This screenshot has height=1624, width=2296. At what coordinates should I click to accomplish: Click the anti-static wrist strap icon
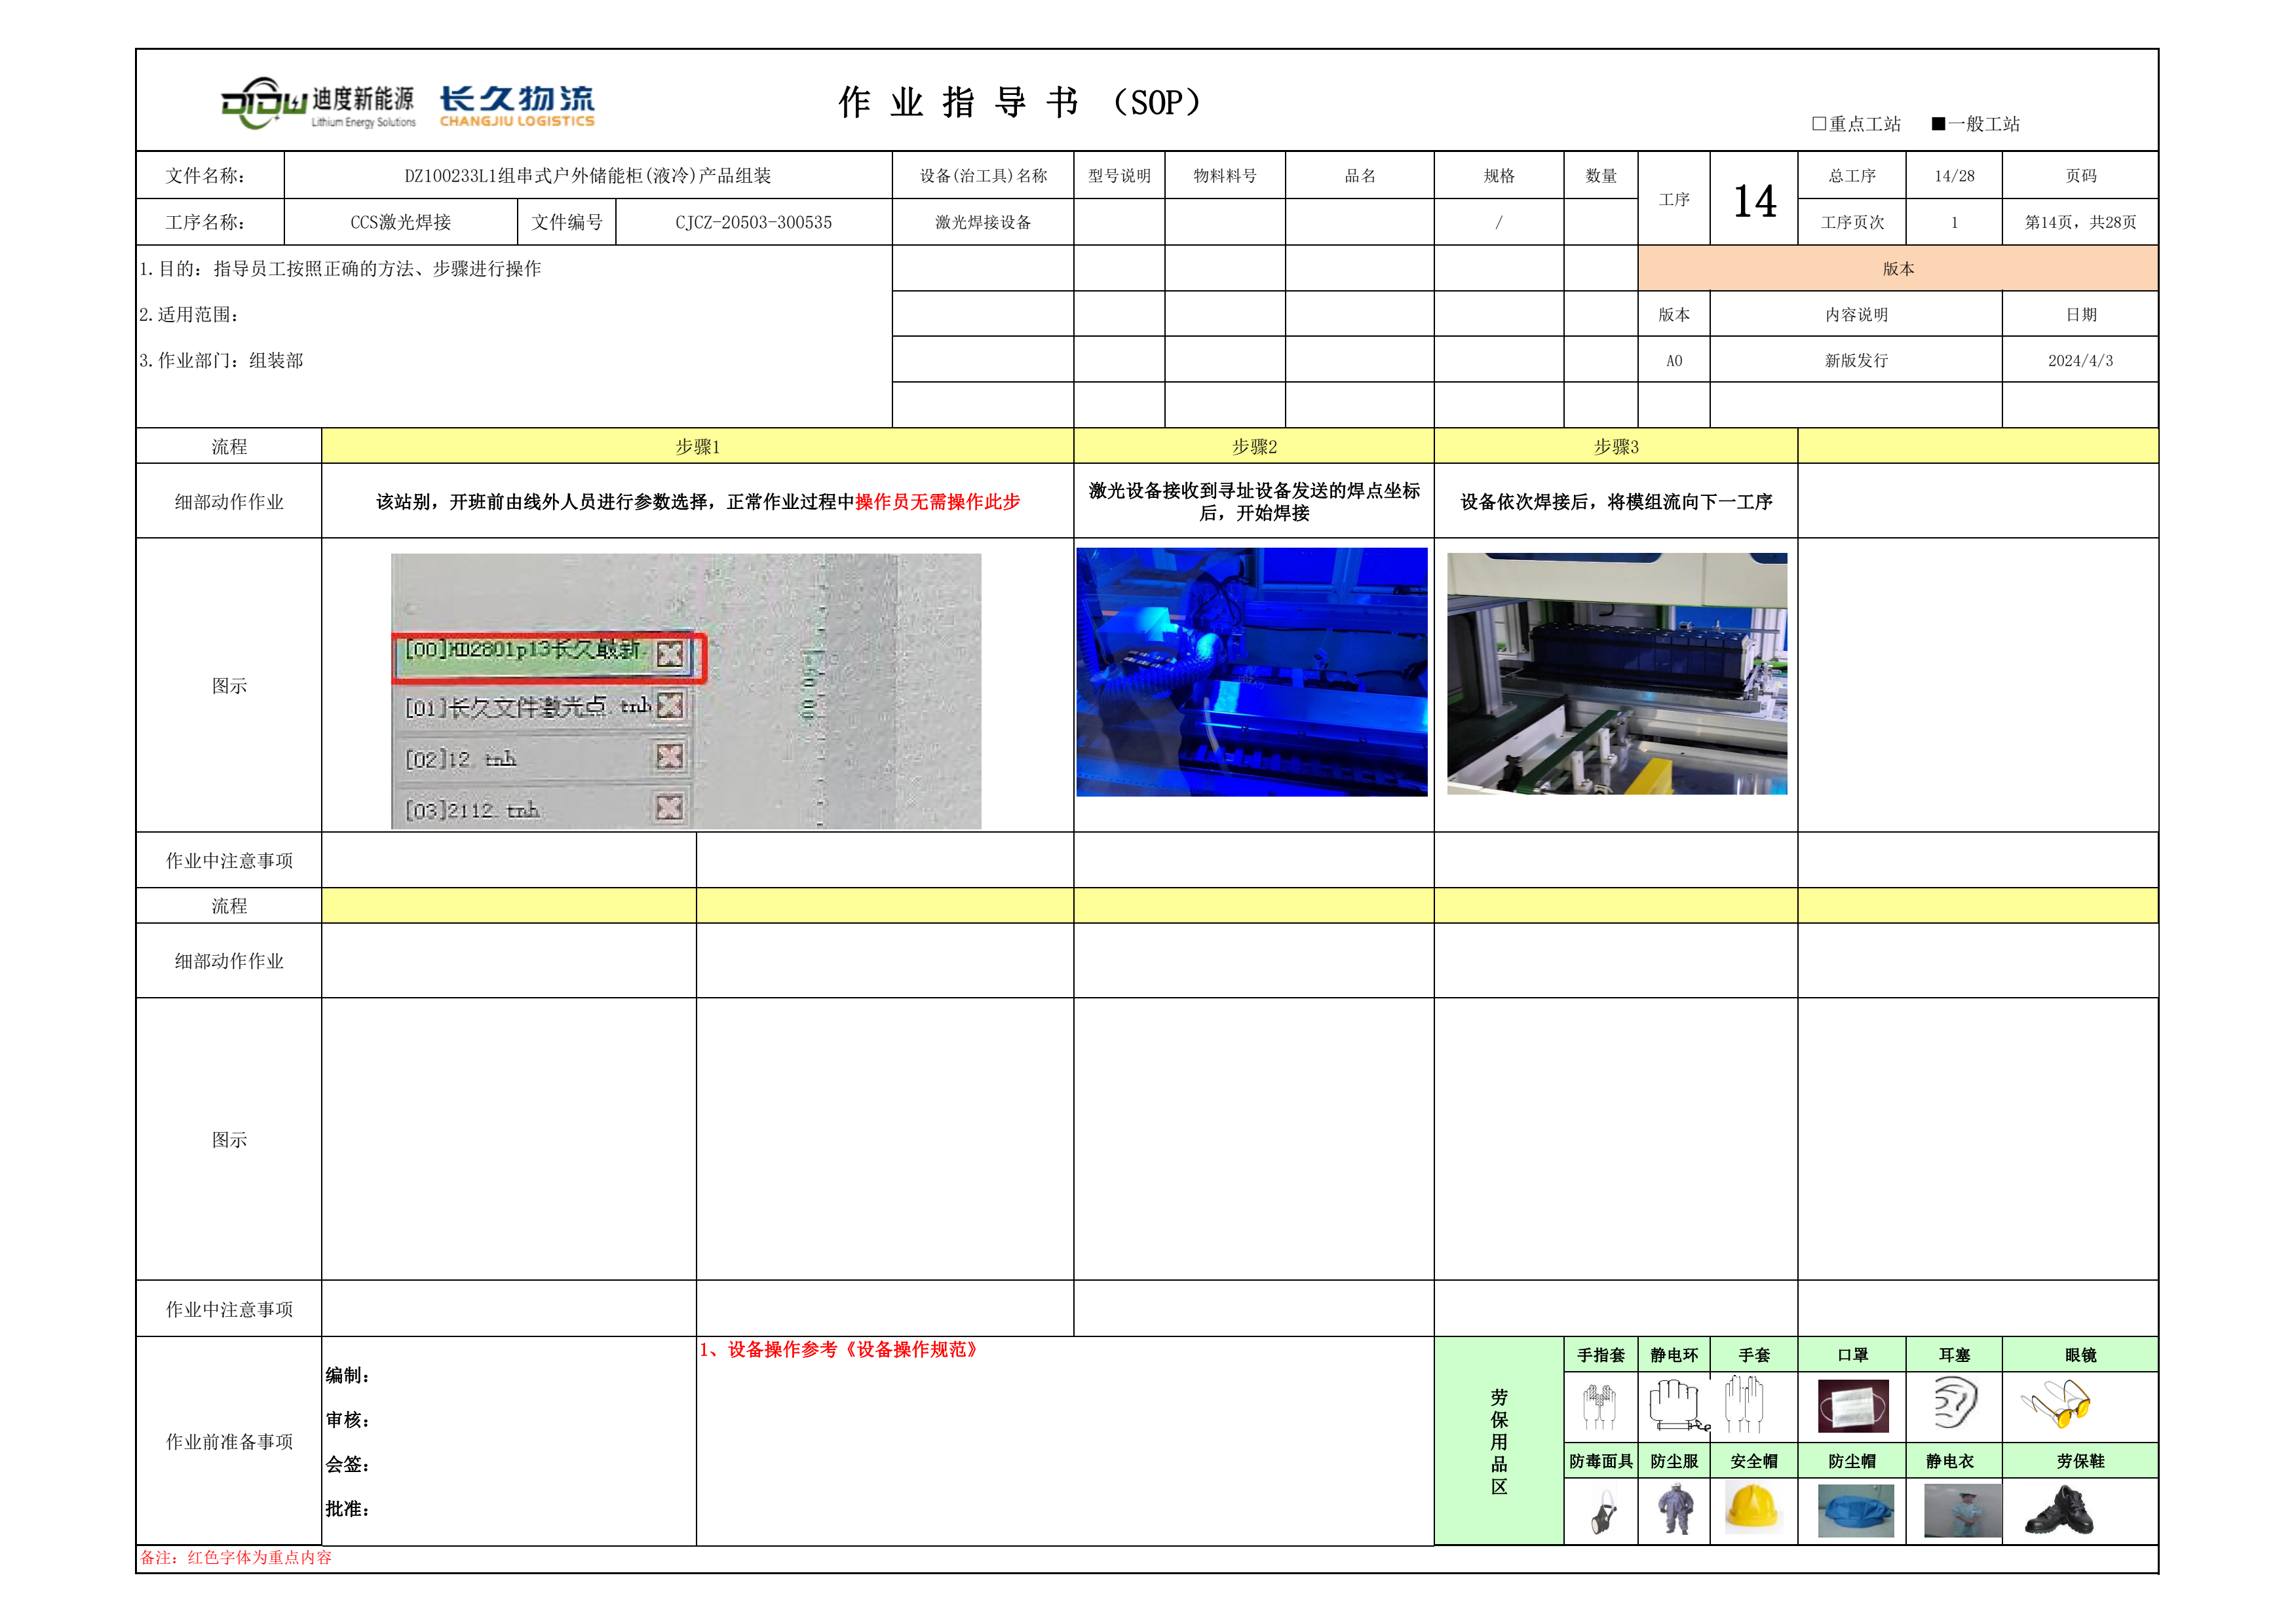tap(1676, 1404)
